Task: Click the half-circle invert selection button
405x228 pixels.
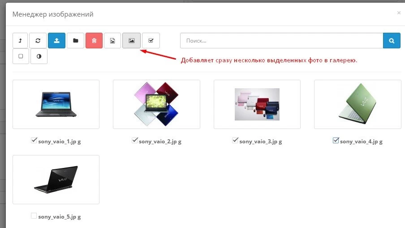Action: 39,56
